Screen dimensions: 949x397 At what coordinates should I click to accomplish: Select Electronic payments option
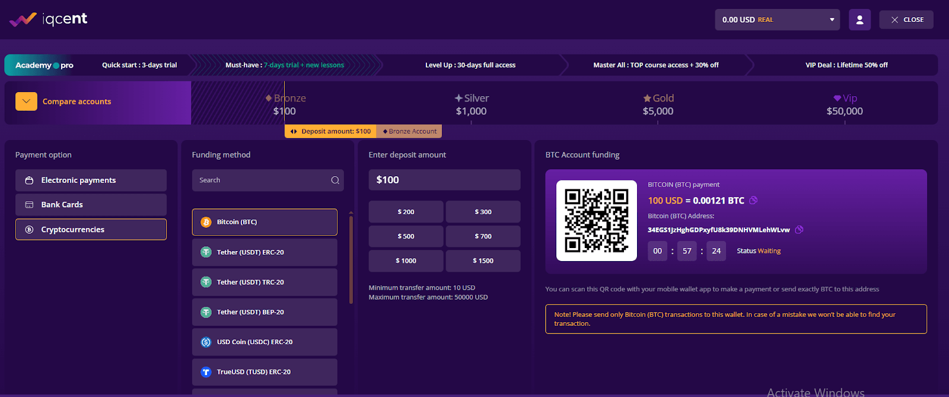coord(91,180)
